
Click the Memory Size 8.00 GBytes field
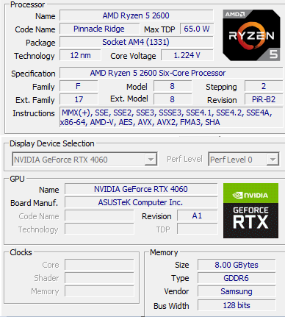[237, 265]
